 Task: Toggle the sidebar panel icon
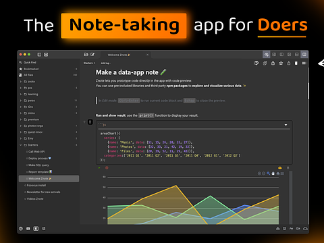click(x=39, y=55)
